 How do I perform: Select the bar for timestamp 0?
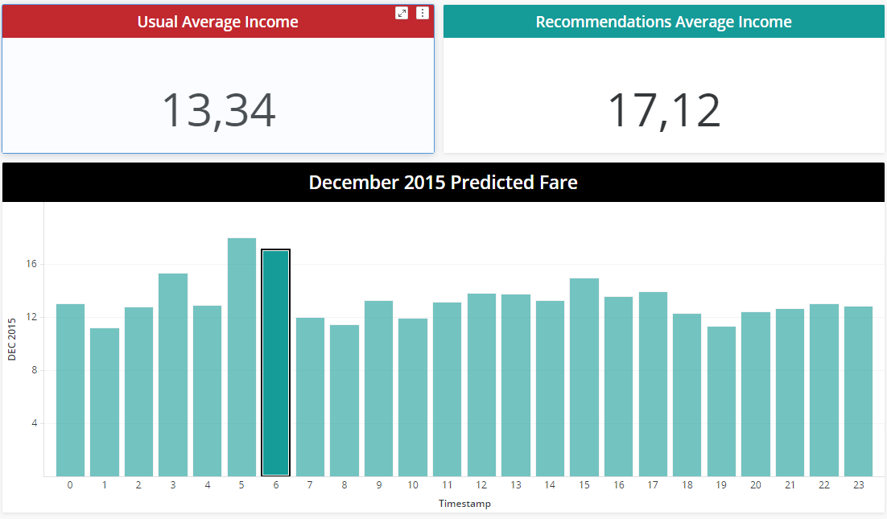pyautogui.click(x=70, y=390)
